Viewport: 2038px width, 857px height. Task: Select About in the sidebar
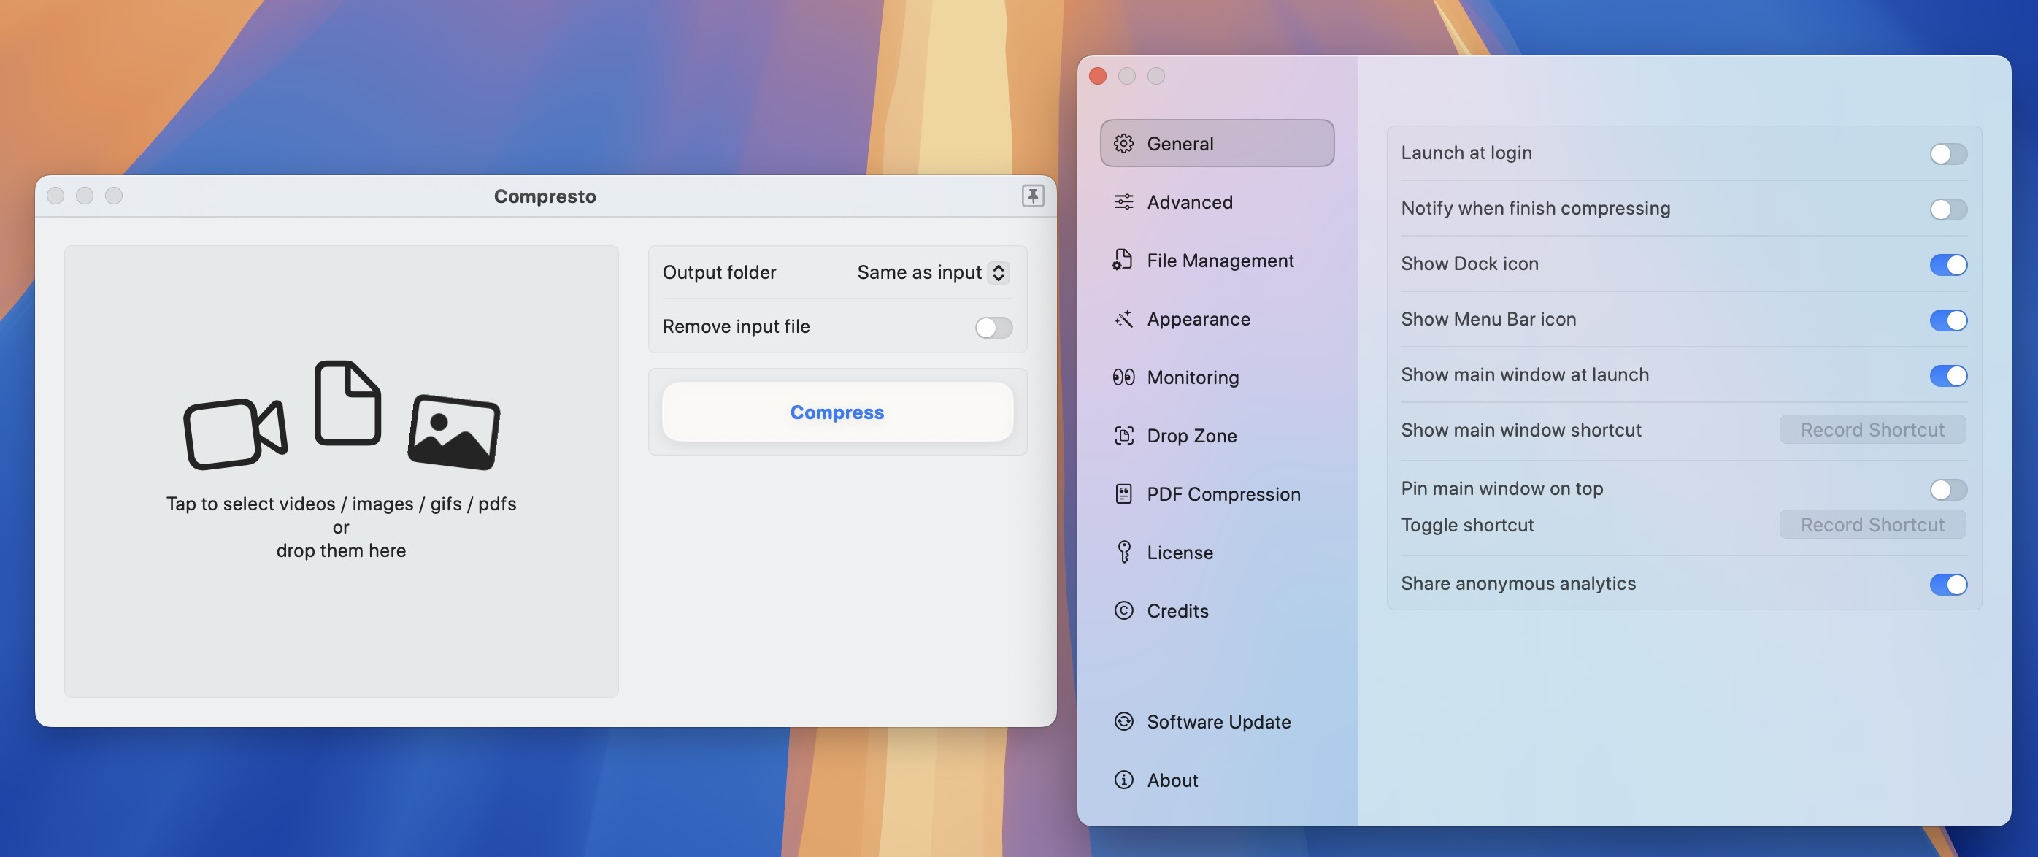(x=1217, y=780)
